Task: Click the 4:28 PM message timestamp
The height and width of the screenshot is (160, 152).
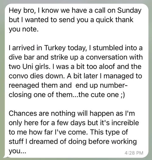Action: (x=134, y=153)
